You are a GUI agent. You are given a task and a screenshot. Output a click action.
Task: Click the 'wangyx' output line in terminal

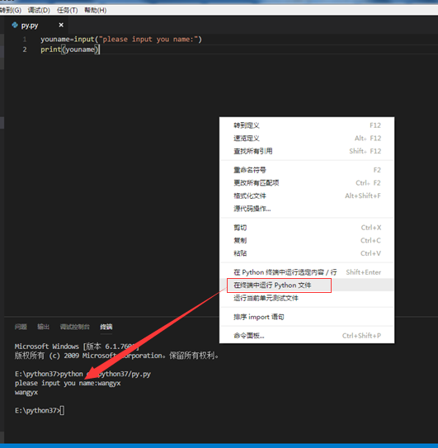click(x=26, y=392)
